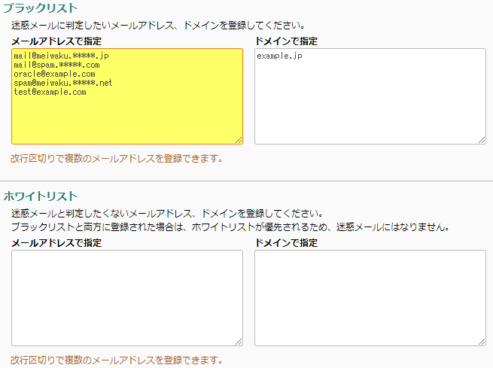Click the whitelist email address textarea
493x368 pixels.
point(126,297)
